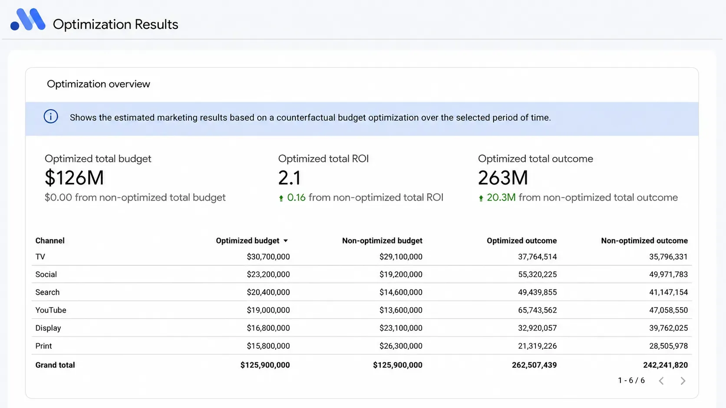Screen dimensions: 726x408
Task: Click the TV channel row label
Action: click(x=40, y=257)
